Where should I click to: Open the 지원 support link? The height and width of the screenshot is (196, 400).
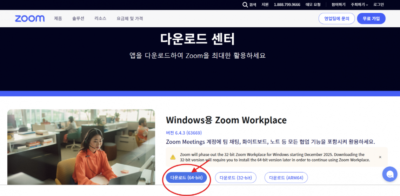(x=265, y=5)
